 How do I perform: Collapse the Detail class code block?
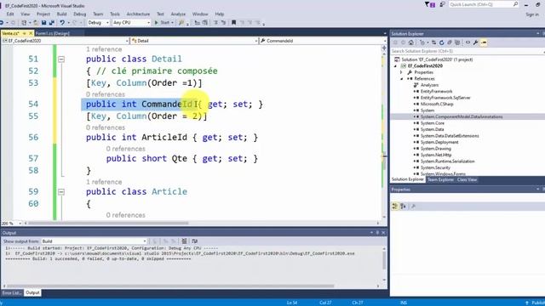click(x=61, y=59)
